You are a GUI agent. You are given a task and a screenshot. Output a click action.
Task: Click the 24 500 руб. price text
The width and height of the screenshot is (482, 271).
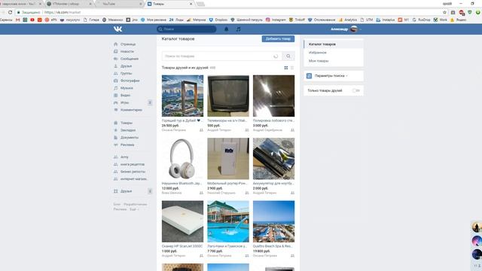[x=170, y=126]
